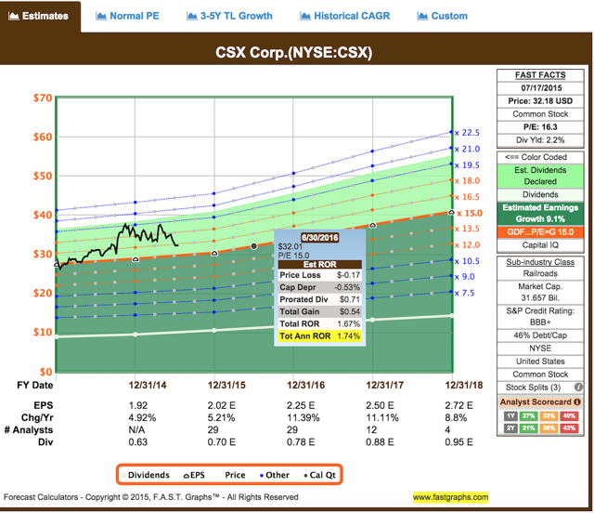Click the Analyst Scorecard header
594x513 pixels.
[x=540, y=402]
